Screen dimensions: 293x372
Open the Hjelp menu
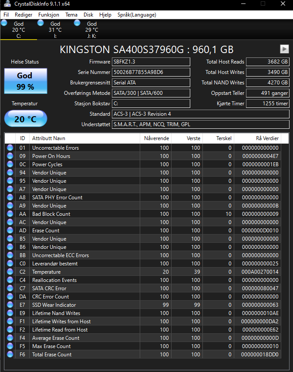point(105,15)
